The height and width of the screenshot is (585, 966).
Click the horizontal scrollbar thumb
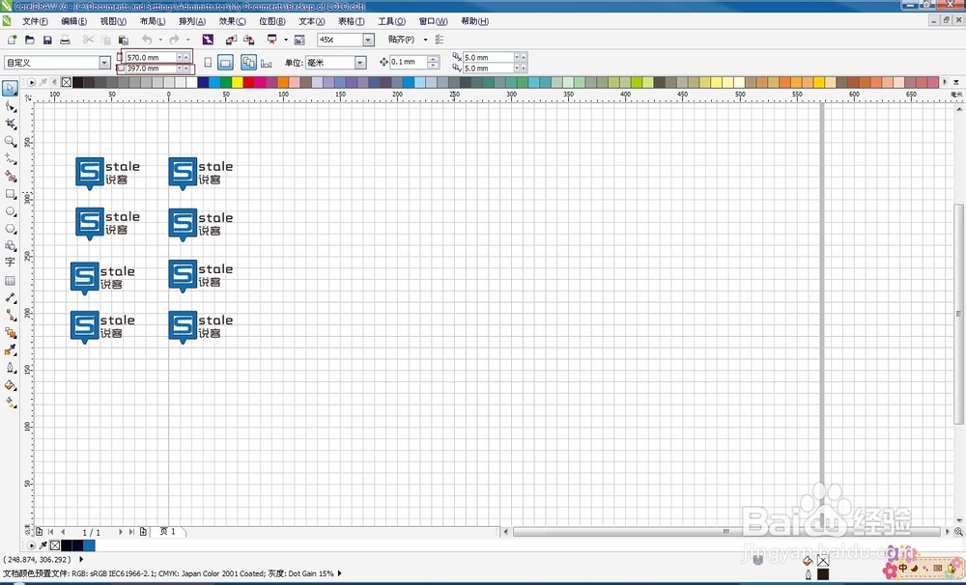tap(727, 532)
